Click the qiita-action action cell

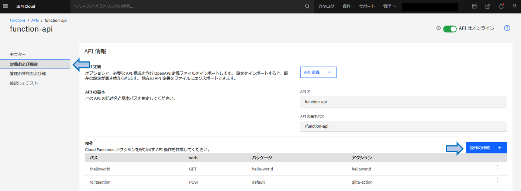(x=362, y=182)
